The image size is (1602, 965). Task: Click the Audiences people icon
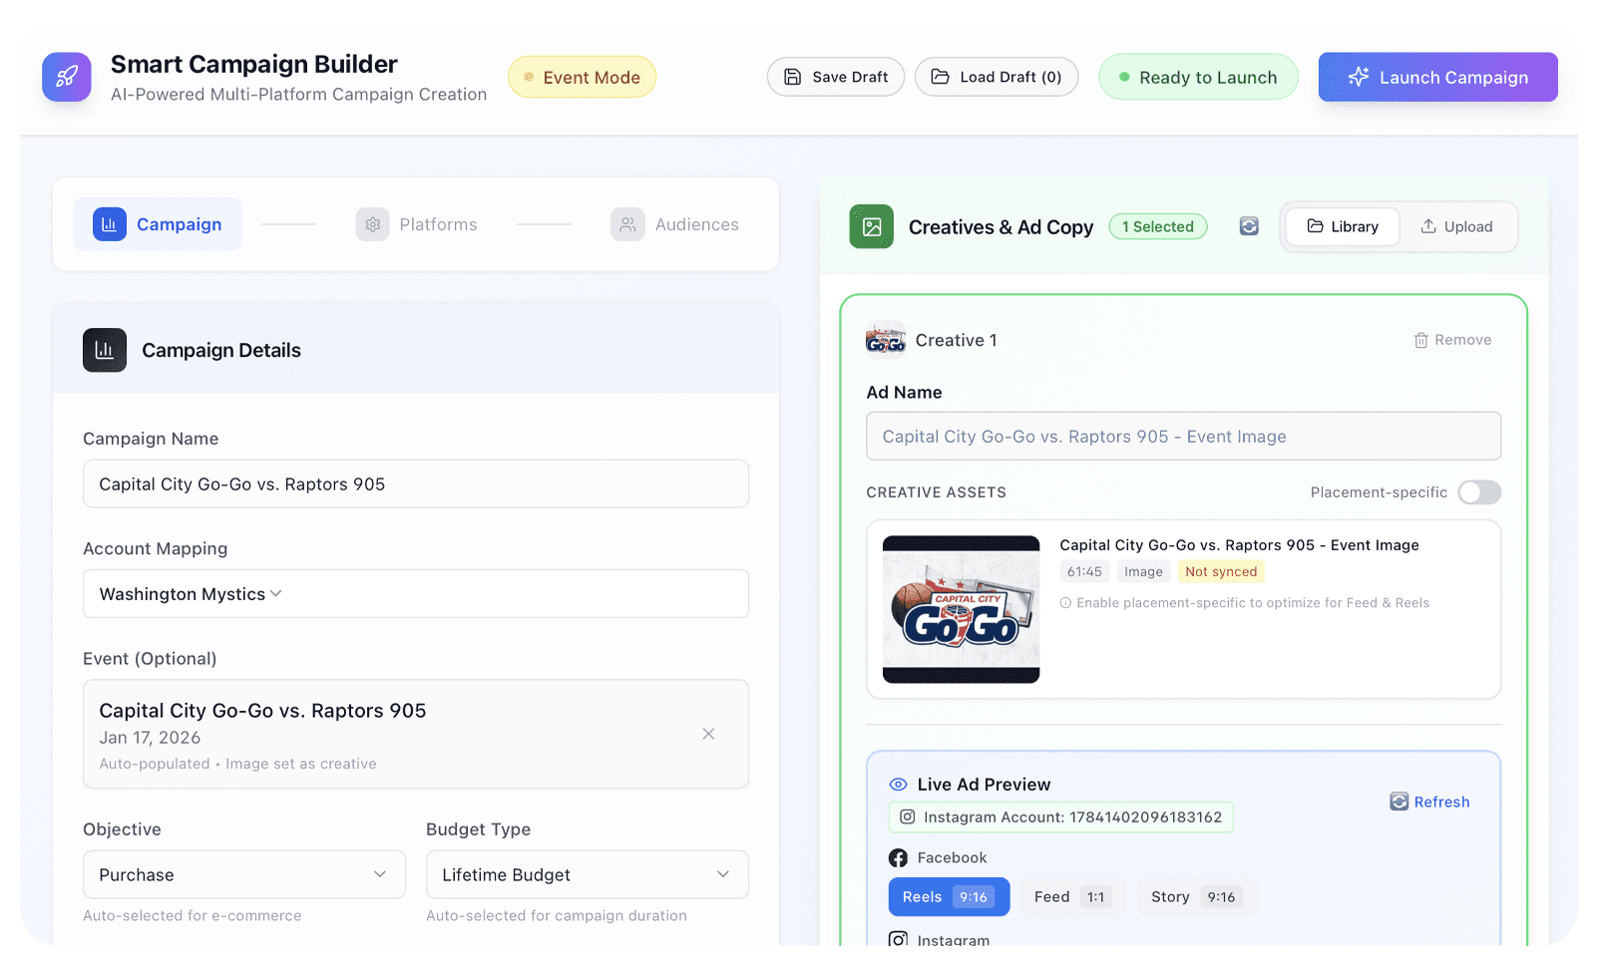(x=627, y=224)
